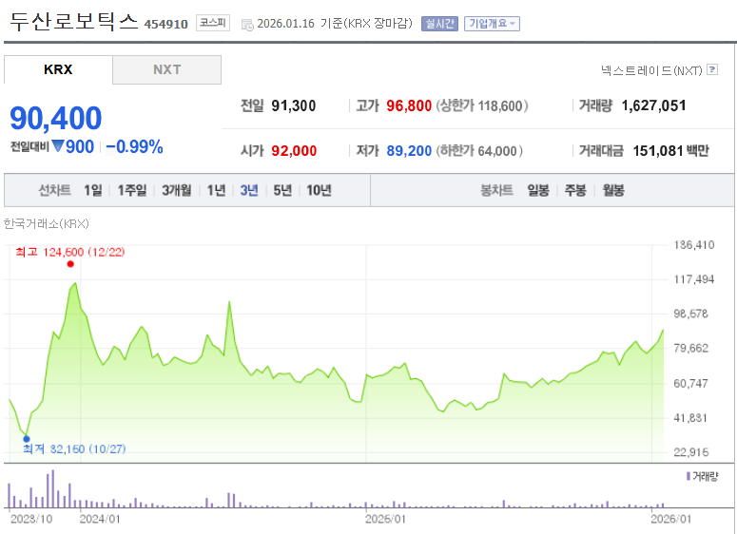The image size is (737, 534).
Task: Click the 79,662 price axis label
Action: [690, 348]
